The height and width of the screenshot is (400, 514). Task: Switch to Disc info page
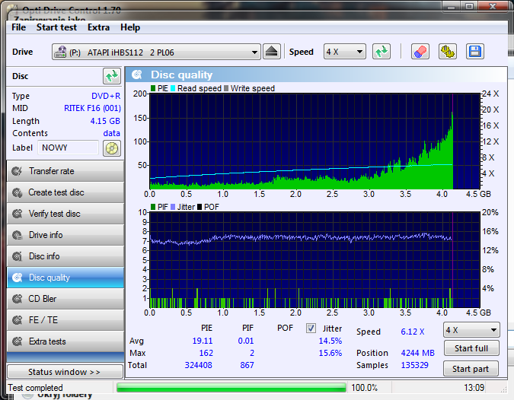pyautogui.click(x=65, y=256)
